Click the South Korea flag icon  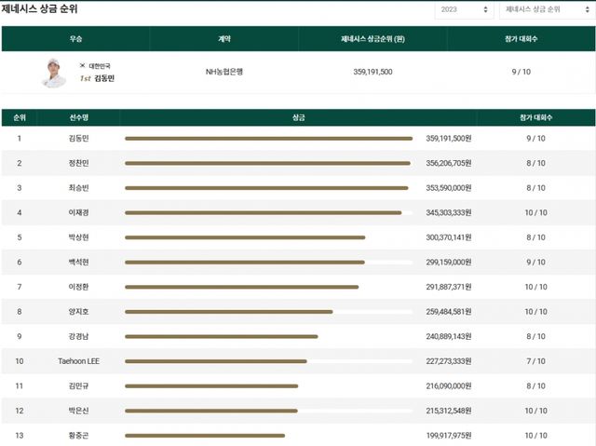point(82,65)
